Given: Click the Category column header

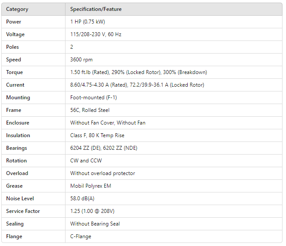Looking at the screenshot, I should [x=17, y=9].
